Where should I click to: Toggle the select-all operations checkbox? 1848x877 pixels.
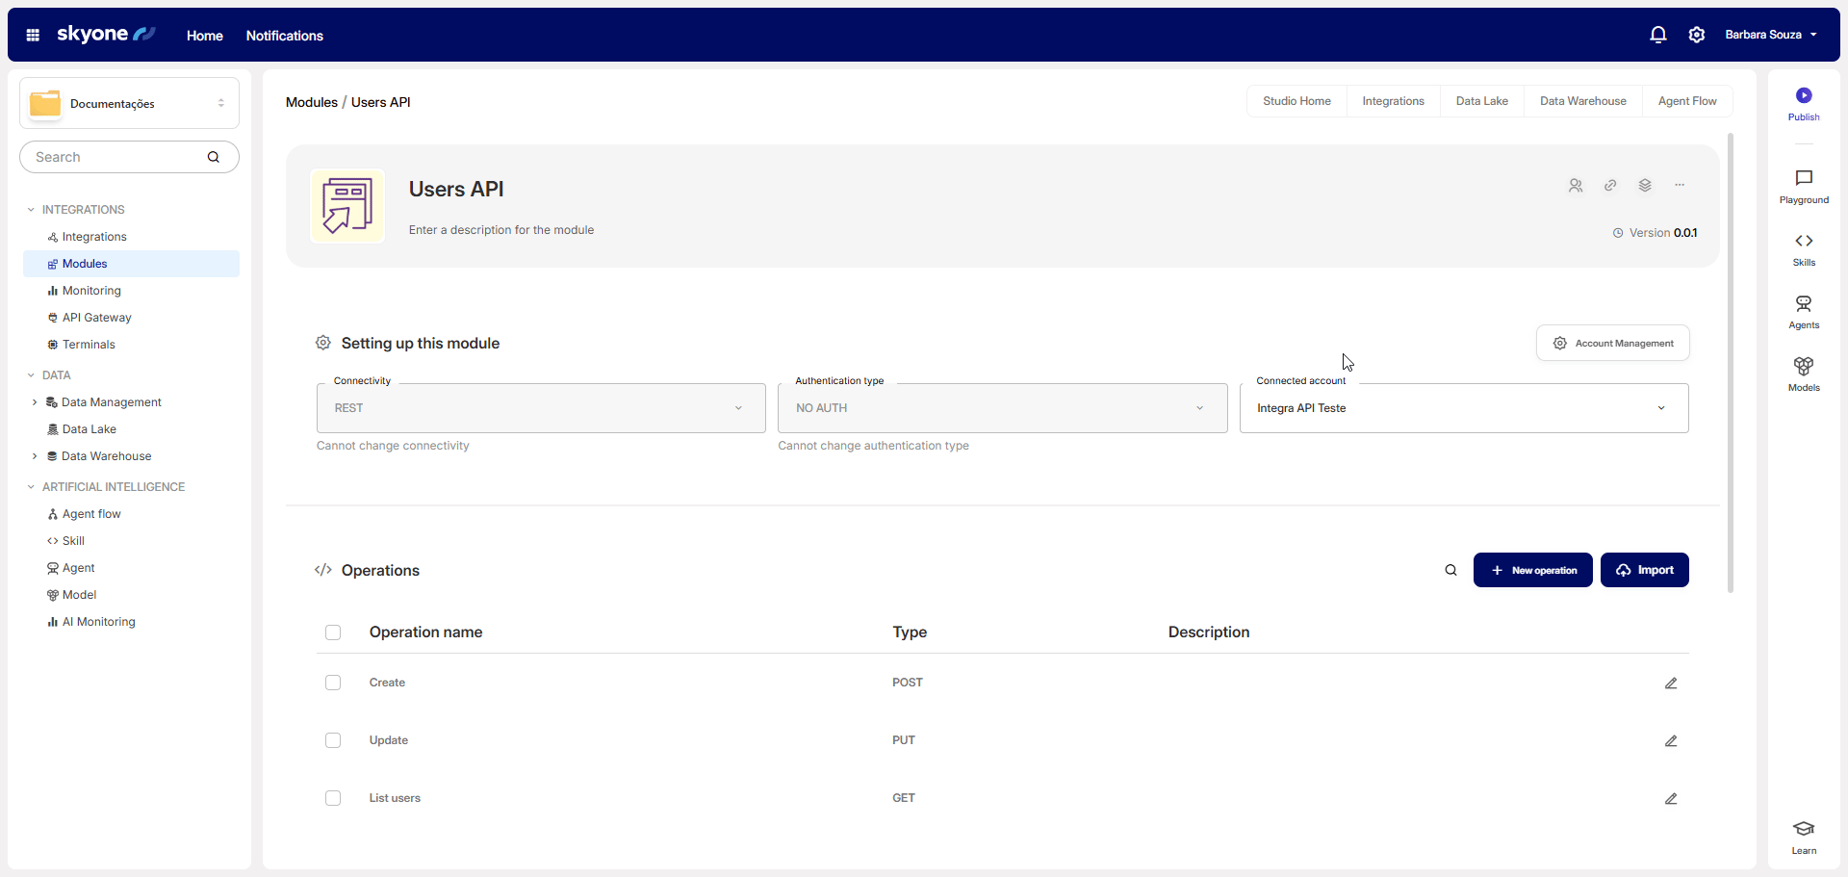[x=333, y=632]
